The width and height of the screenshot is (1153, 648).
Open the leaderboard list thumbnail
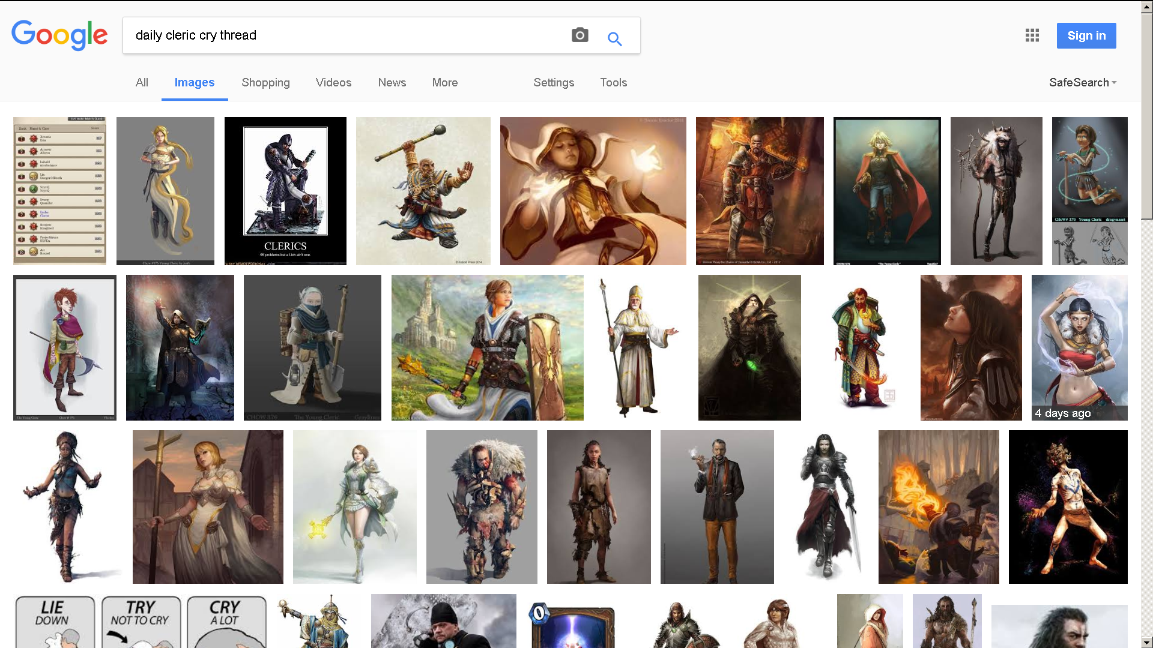[x=59, y=191]
